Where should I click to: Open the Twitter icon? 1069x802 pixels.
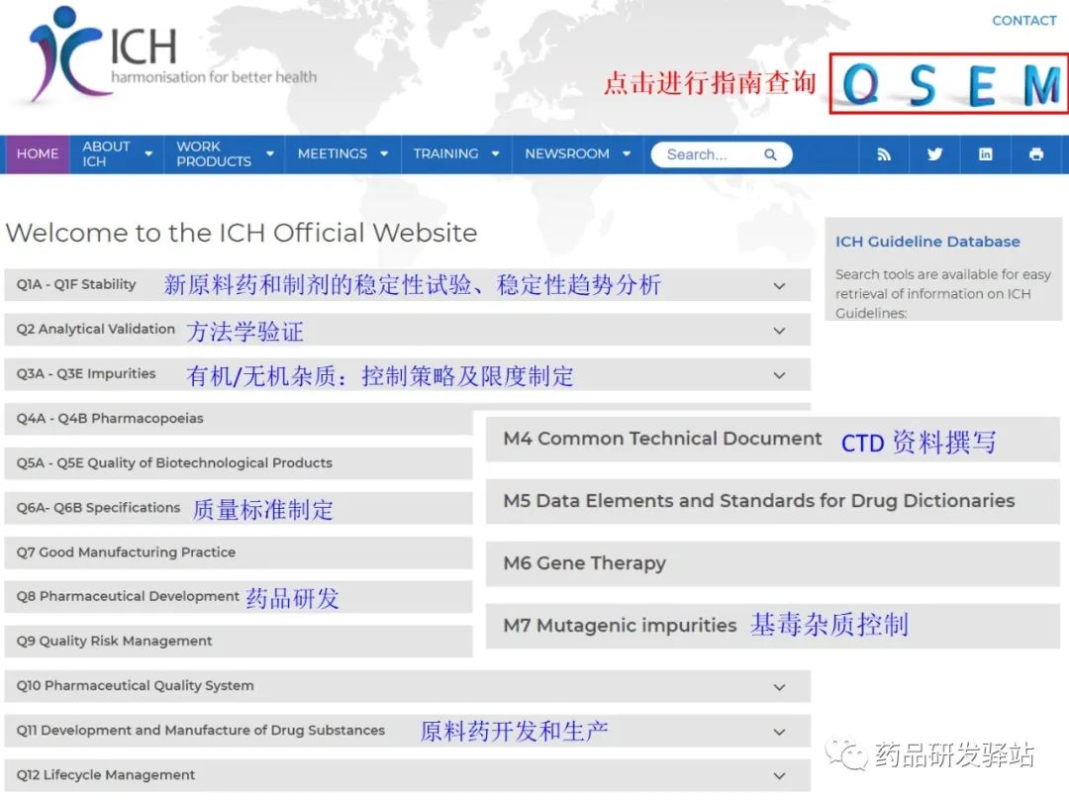point(934,154)
